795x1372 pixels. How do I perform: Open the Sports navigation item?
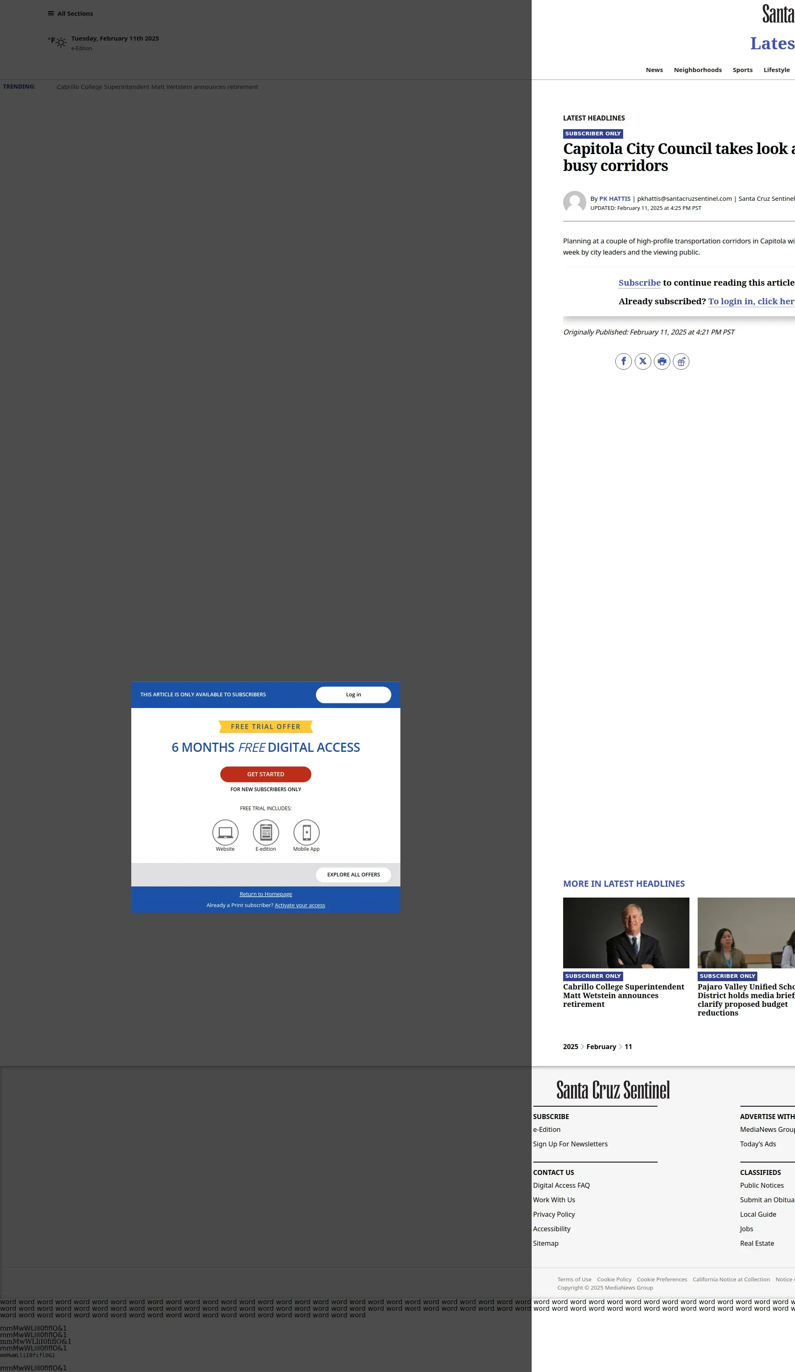742,70
